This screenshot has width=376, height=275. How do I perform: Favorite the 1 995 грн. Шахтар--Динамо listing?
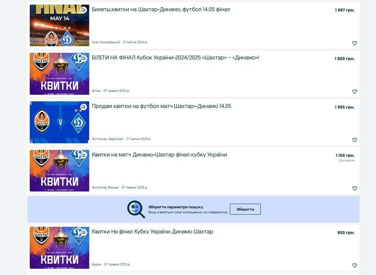[x=354, y=140]
